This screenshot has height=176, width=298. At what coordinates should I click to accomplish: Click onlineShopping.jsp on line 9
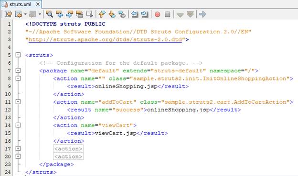(x=126, y=87)
